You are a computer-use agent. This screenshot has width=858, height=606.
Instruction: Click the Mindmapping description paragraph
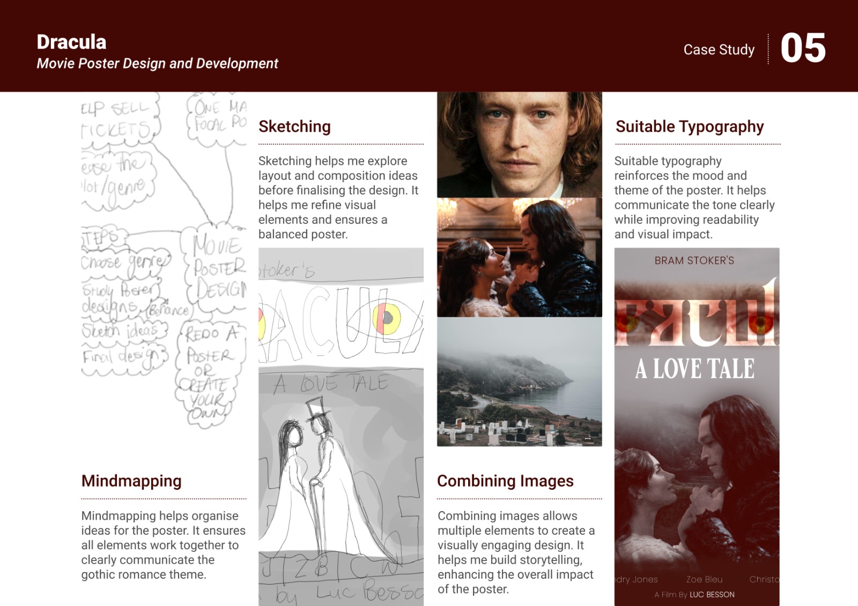click(163, 545)
